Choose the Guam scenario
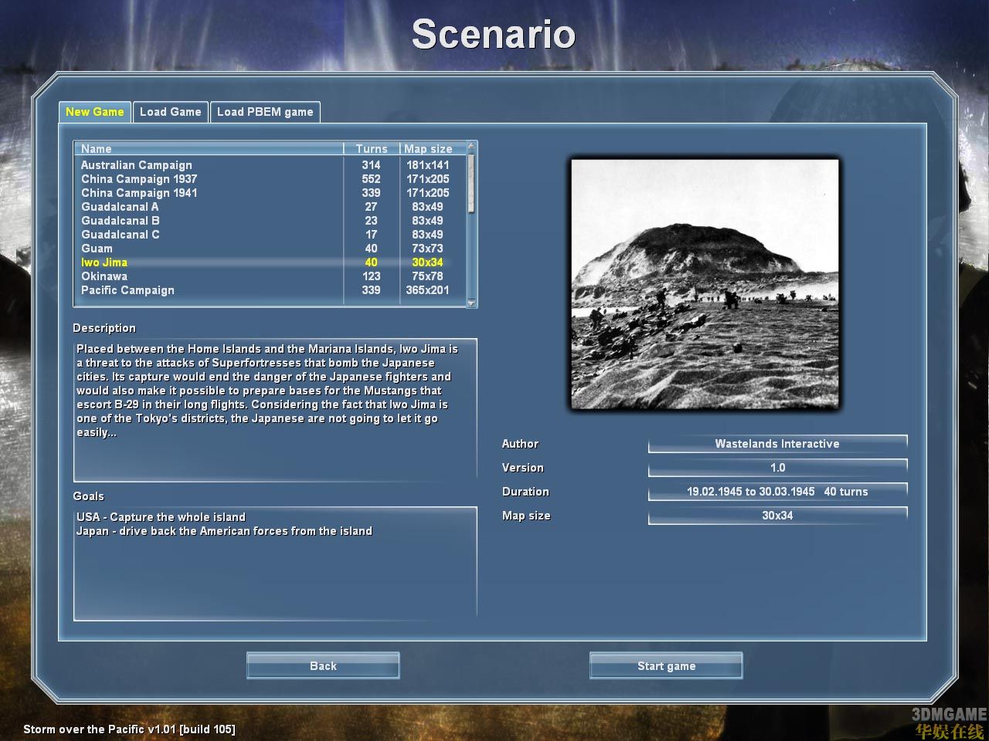 [x=97, y=249]
